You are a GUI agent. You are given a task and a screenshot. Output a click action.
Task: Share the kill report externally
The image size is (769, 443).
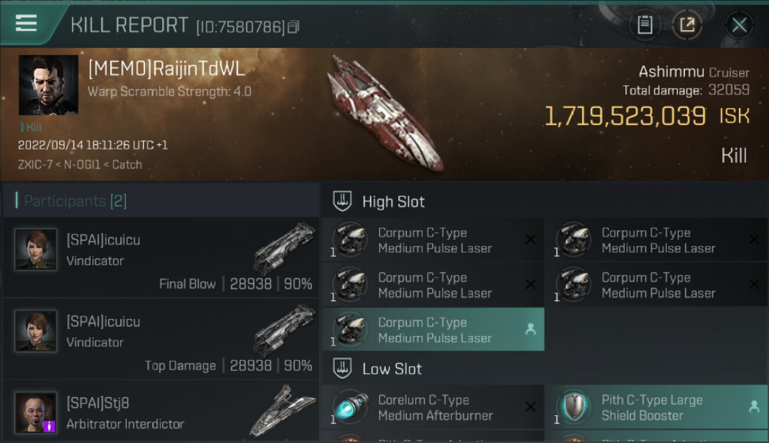pos(687,25)
